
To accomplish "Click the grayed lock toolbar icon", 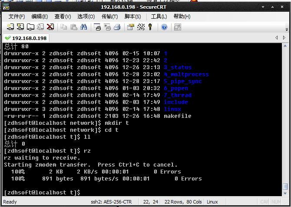I will pos(177,27).
